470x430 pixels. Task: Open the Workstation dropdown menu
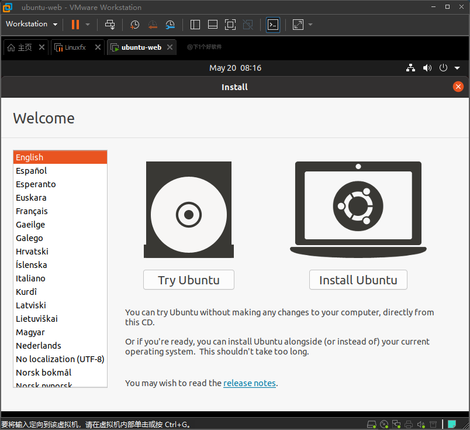32,24
